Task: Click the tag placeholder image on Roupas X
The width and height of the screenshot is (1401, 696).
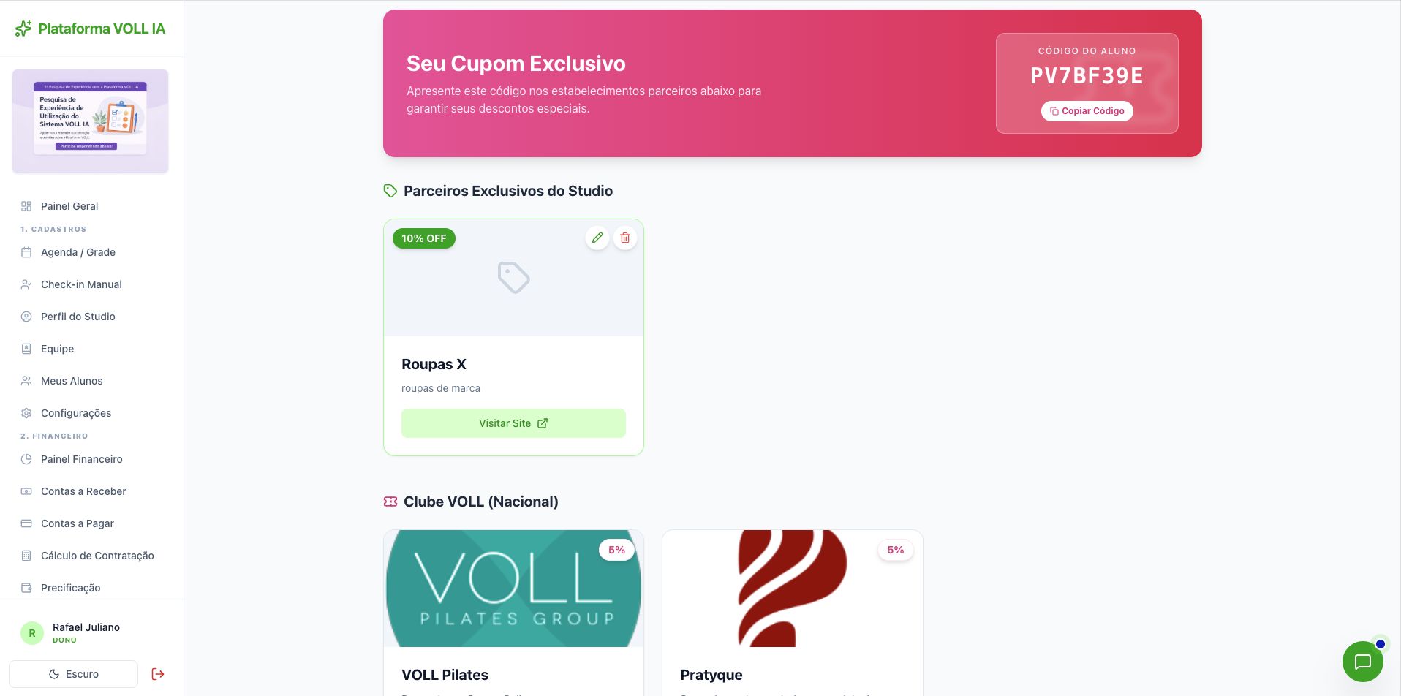Action: (x=513, y=278)
